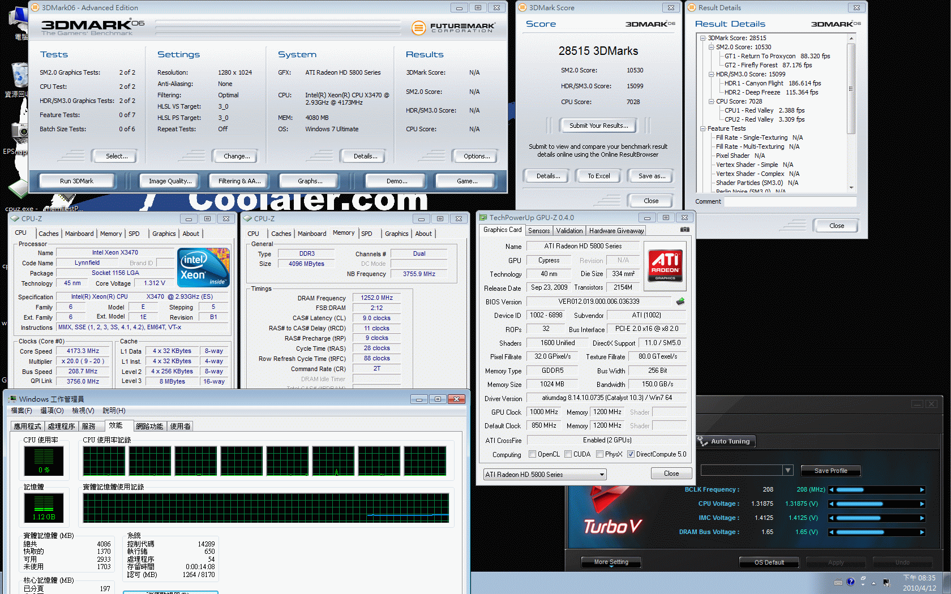This screenshot has height=594, width=951.
Task: Toggle the DirectCompute 5.0 checkbox
Action: pyautogui.click(x=631, y=454)
